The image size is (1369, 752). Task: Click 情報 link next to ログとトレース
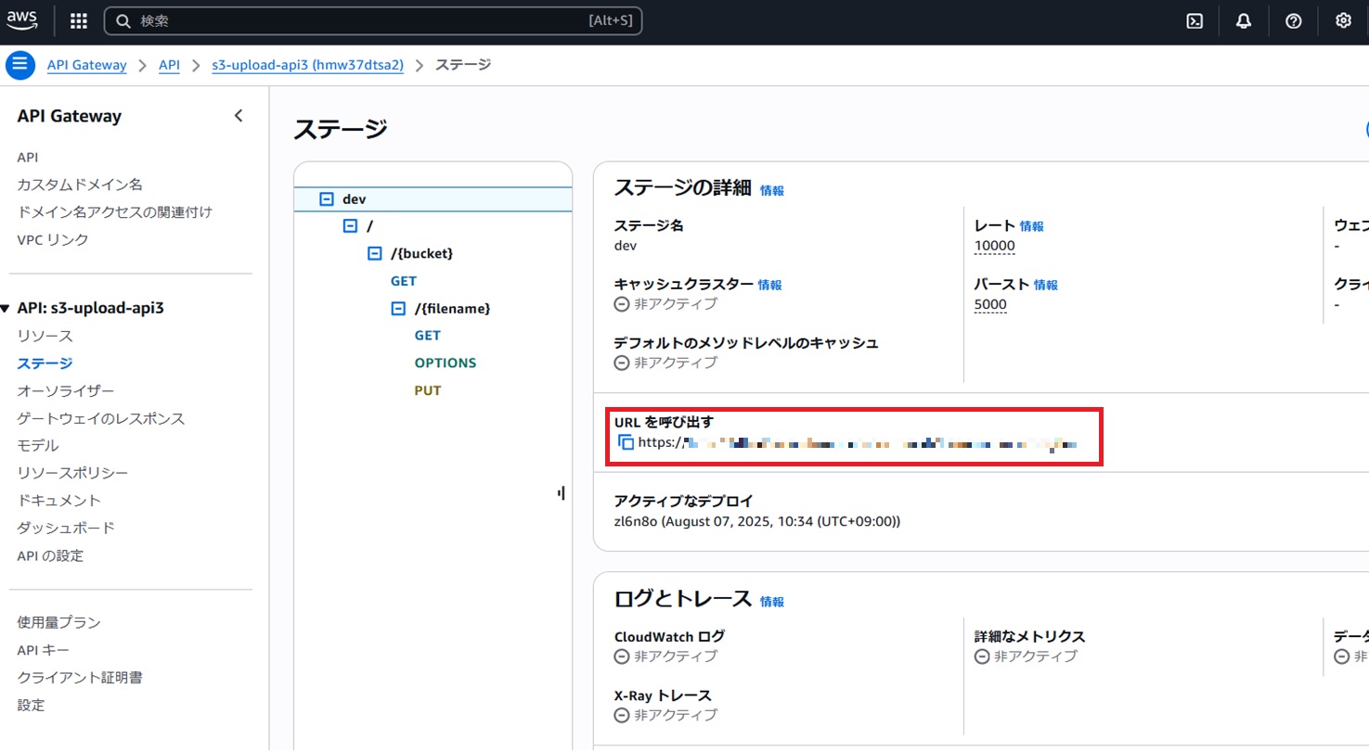772,602
